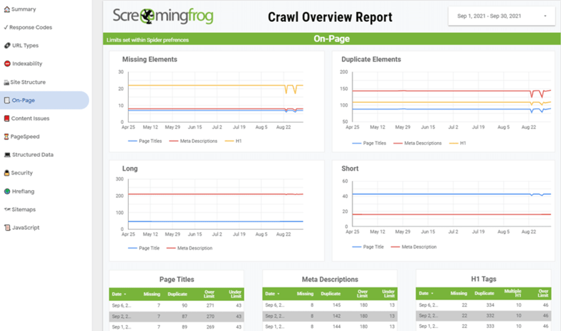Open the date range picker dropdown

(501, 16)
